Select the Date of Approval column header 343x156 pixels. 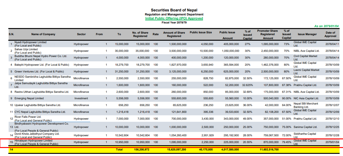330,34
